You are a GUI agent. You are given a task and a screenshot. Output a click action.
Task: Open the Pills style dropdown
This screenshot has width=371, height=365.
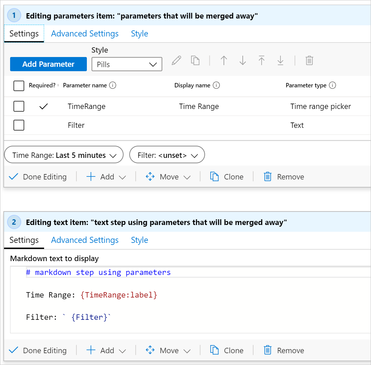coord(127,64)
